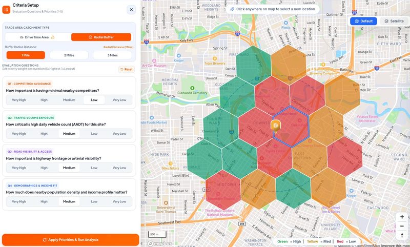Zoom out on the map
Screen dimensions: 410x247
[x=402, y=226]
